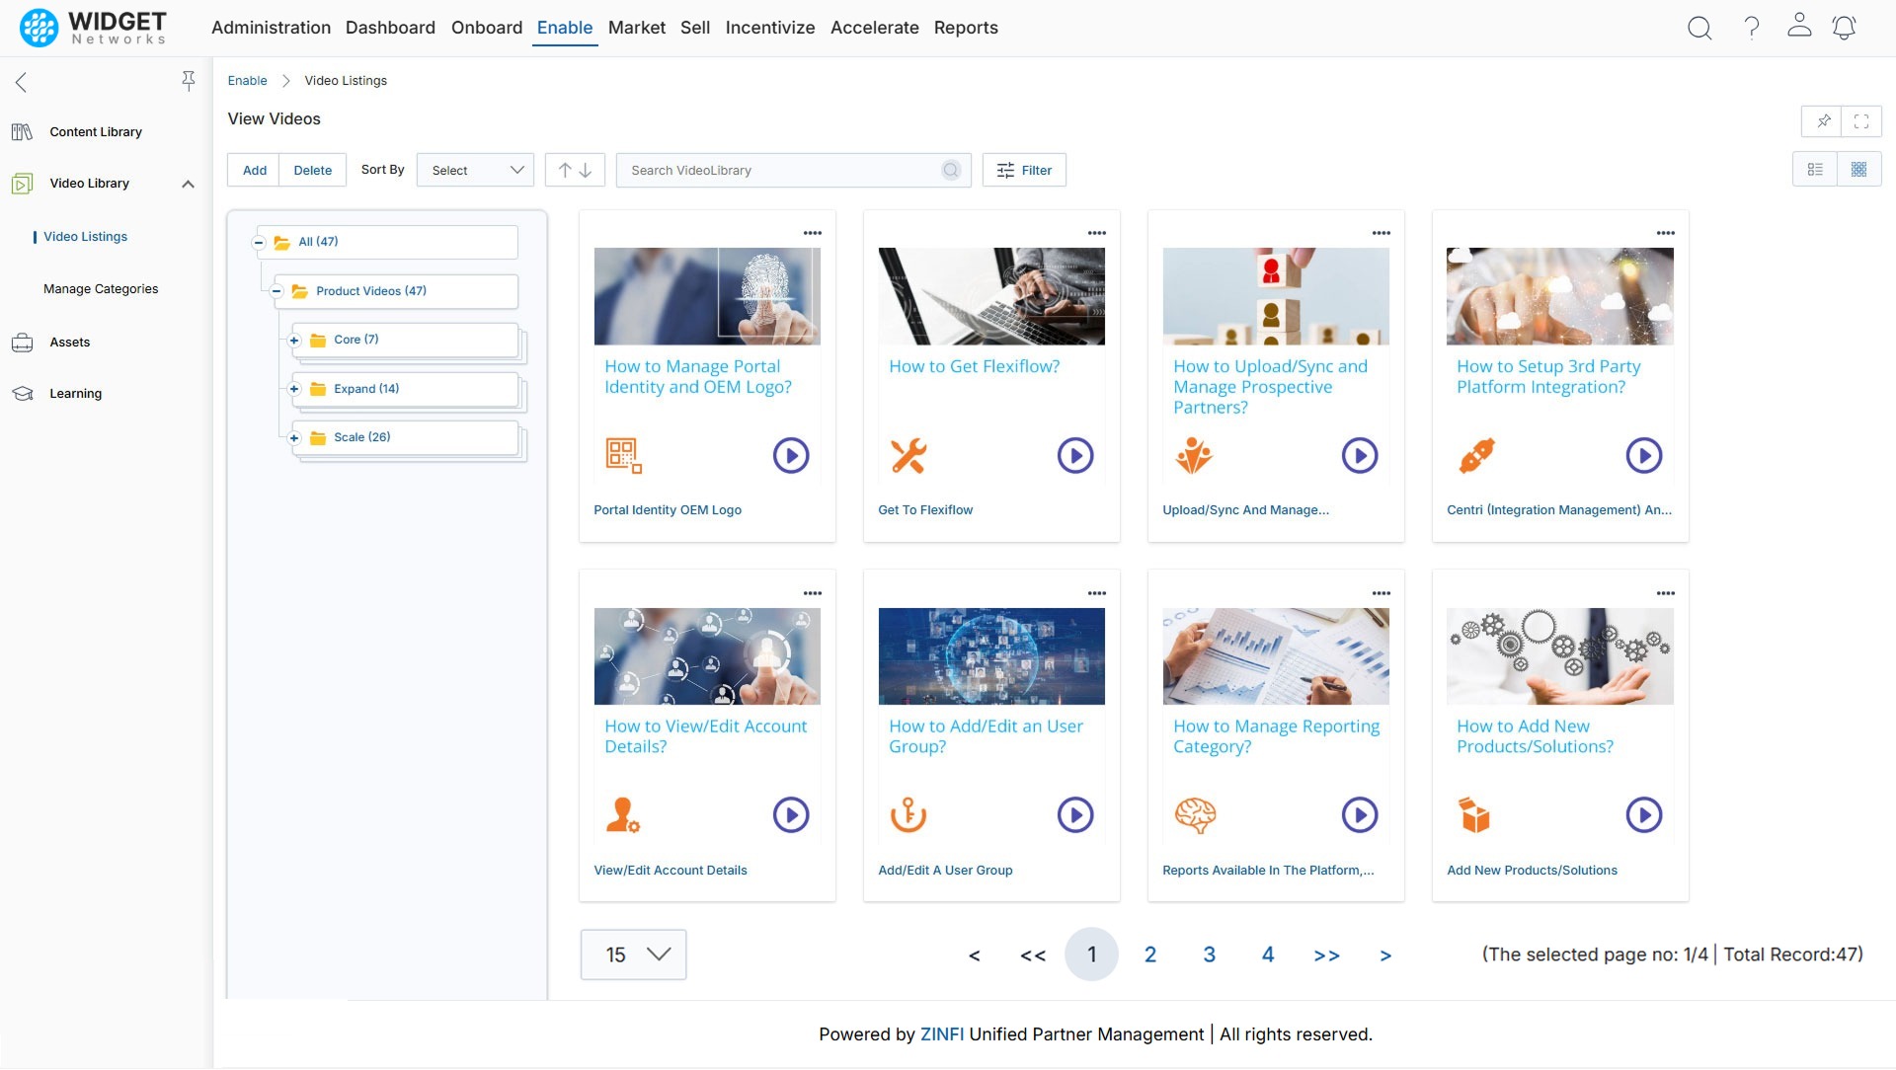This screenshot has height=1070, width=1896.
Task: Click the Filter button
Action: click(1024, 170)
